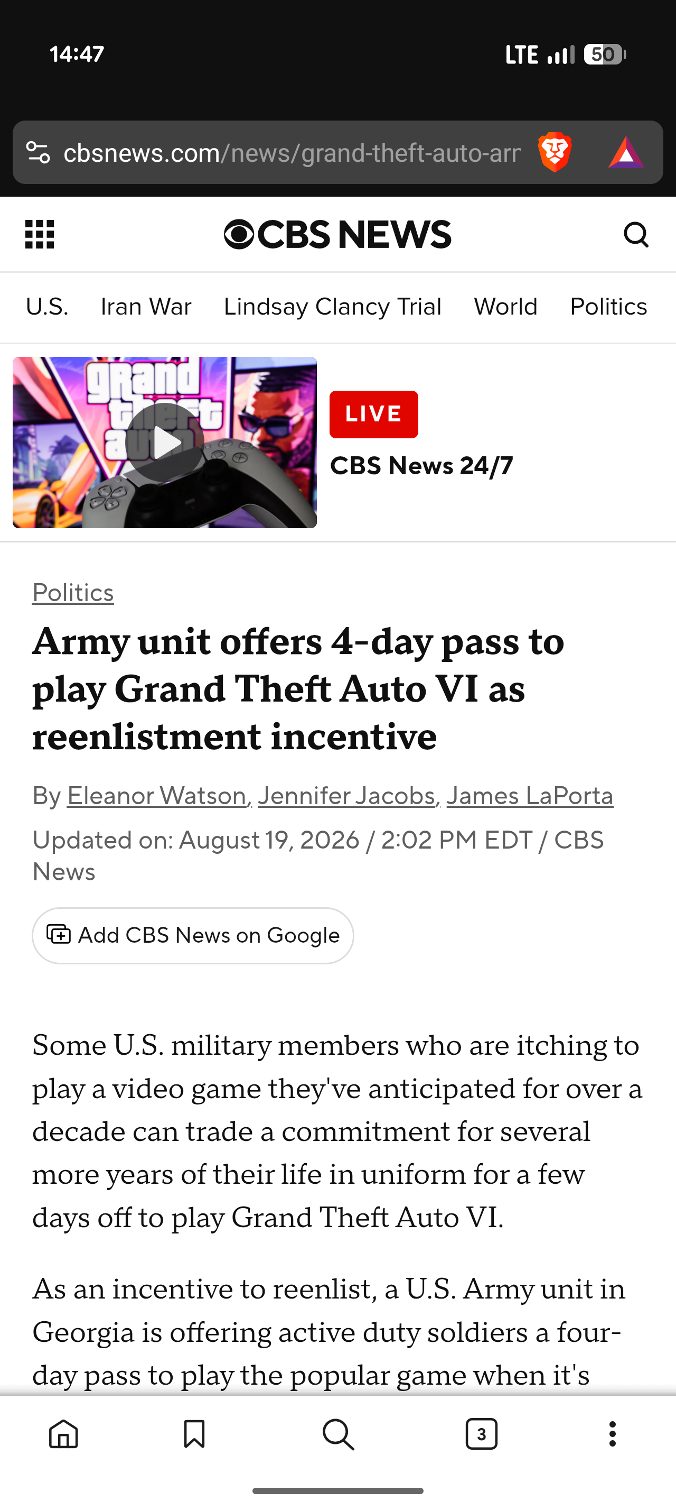Viewport: 676px width, 1510px height.
Task: Open the Politics category link above headline
Action: (73, 593)
